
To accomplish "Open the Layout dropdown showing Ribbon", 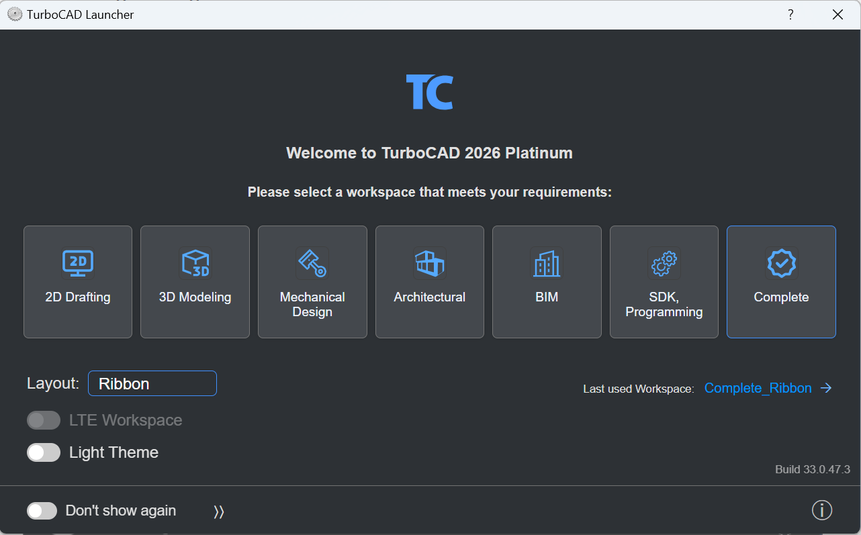I will pyautogui.click(x=152, y=383).
